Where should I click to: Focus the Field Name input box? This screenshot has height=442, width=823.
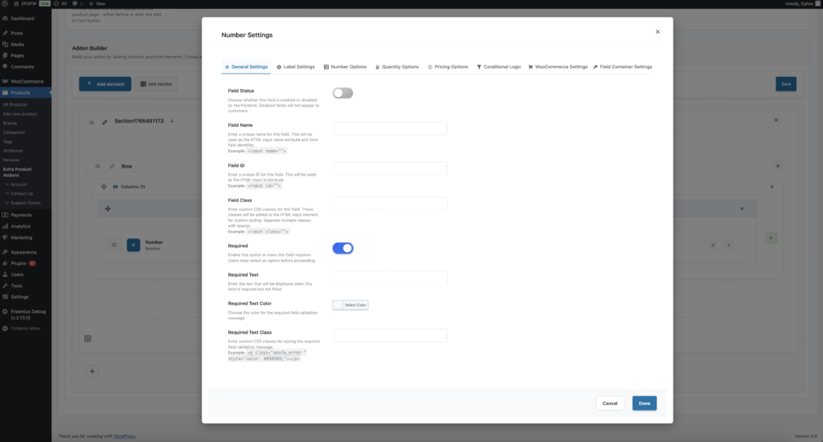coord(390,128)
